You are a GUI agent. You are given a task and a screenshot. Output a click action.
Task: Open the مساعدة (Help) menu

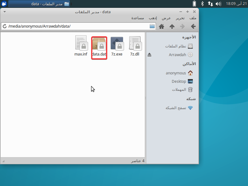coord(137,18)
